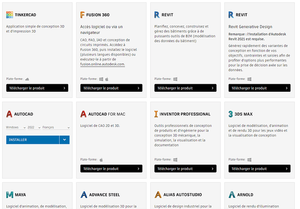Click the AutoCAD red A logo

(x=9, y=114)
